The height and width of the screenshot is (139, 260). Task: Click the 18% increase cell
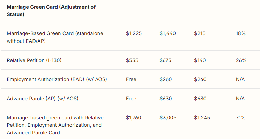[x=240, y=33]
